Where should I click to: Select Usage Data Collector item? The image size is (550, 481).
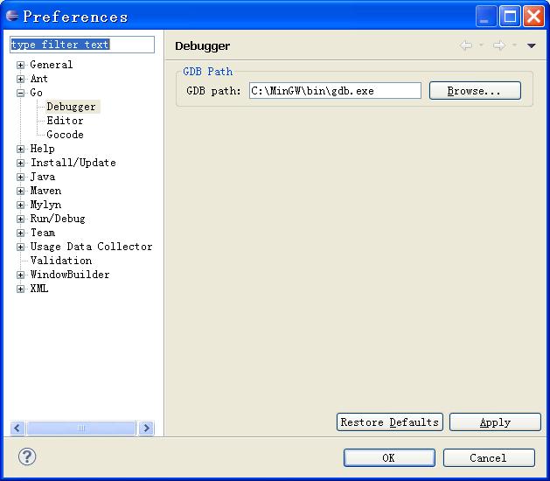coord(91,247)
